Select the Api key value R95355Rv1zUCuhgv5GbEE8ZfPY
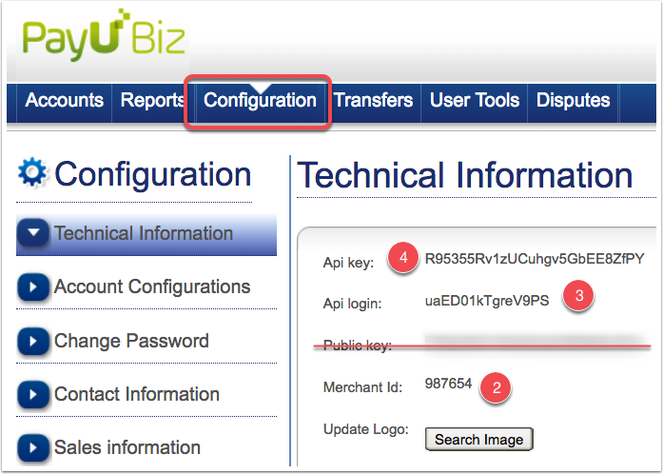Image resolution: width=663 pixels, height=474 pixels. 535,259
